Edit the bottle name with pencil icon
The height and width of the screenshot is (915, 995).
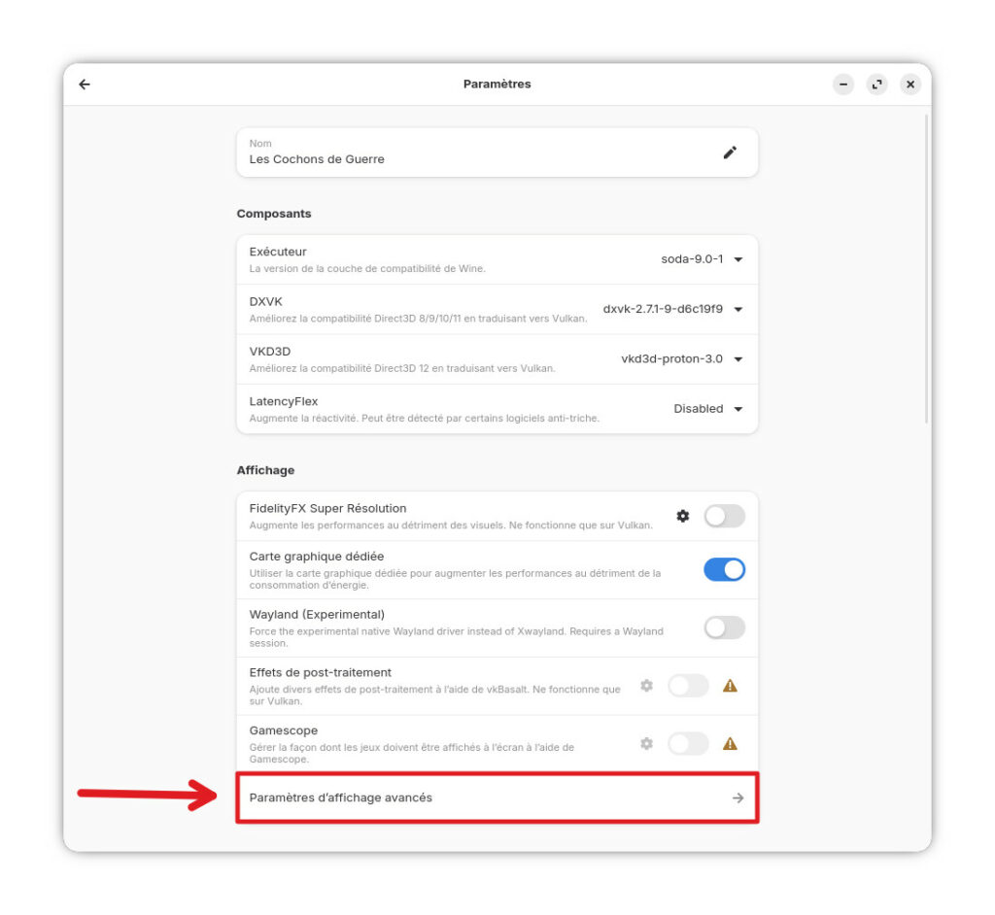click(x=730, y=152)
